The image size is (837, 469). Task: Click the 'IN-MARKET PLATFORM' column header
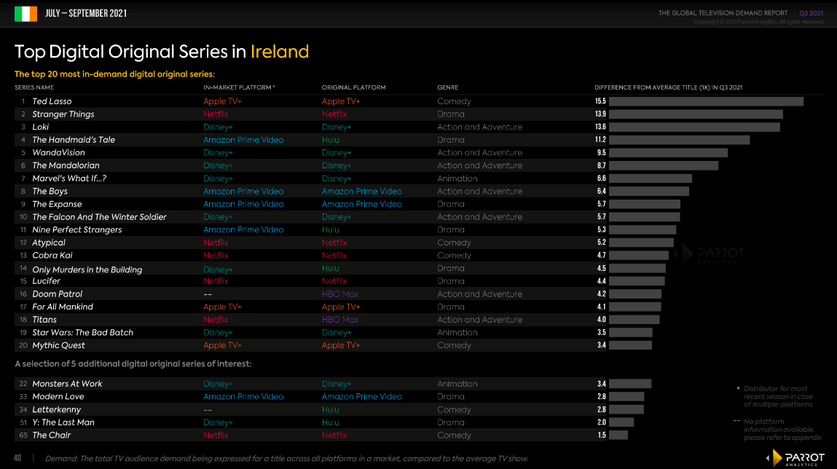point(239,87)
